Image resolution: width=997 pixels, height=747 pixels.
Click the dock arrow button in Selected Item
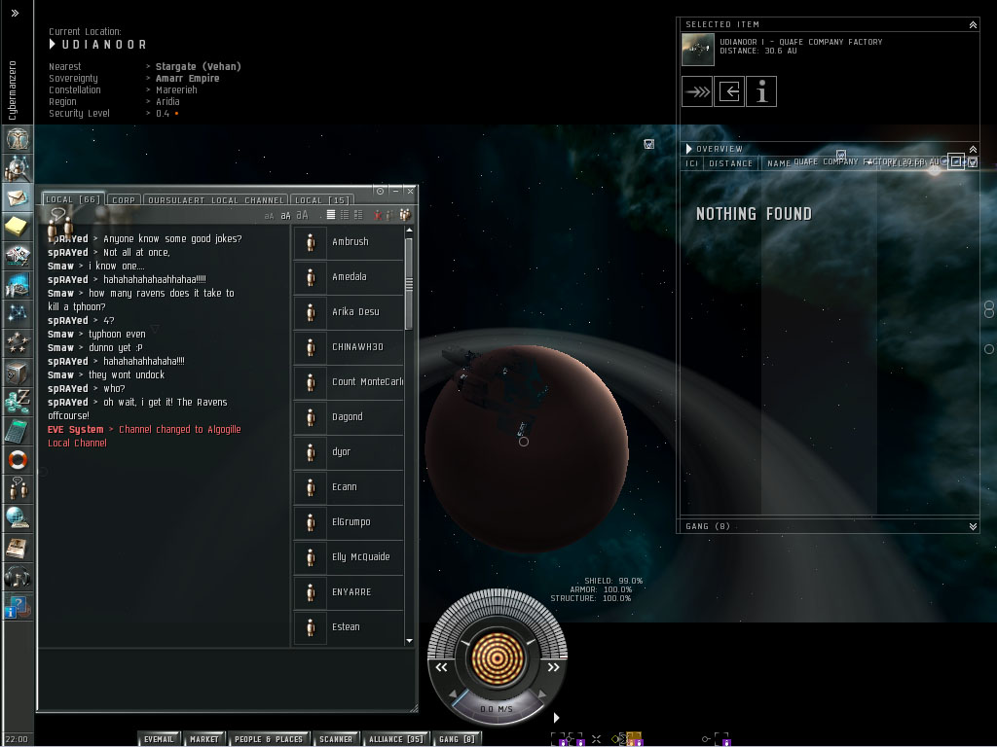pos(729,91)
